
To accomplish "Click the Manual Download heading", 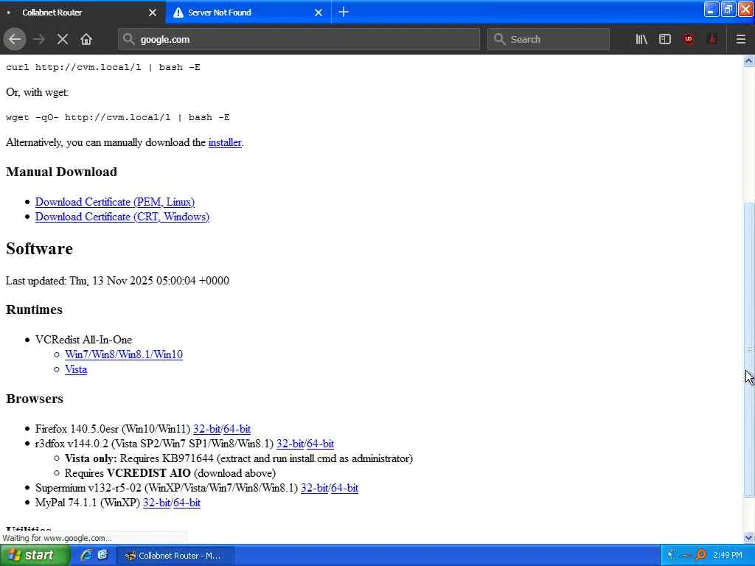I will 62,172.
